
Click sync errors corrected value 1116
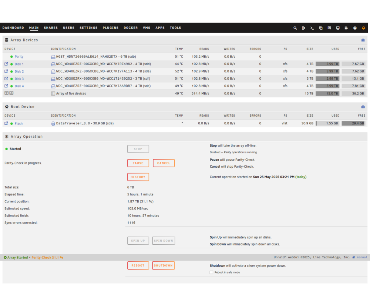[131, 223]
